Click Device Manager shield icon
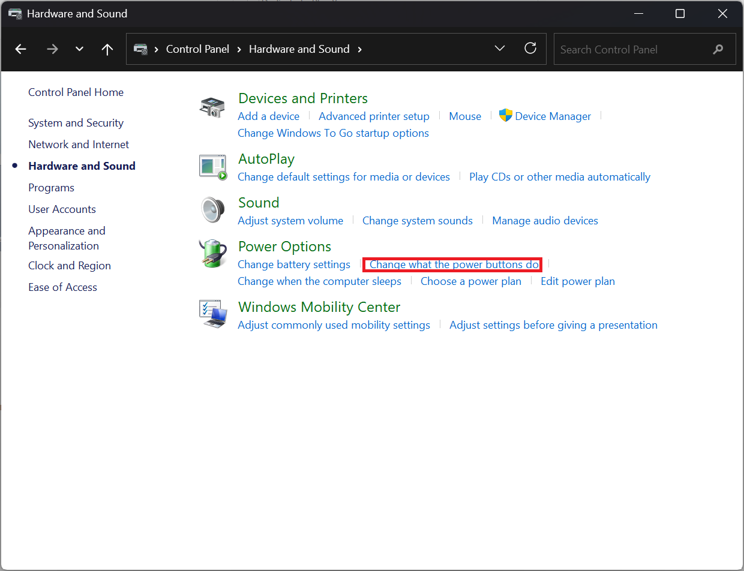The height and width of the screenshot is (571, 744). coord(505,116)
